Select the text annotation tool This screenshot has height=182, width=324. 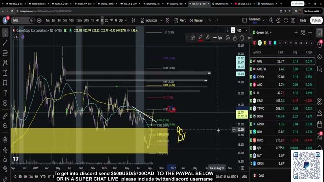click(5, 93)
